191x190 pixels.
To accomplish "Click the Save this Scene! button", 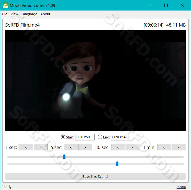I will coord(95,176).
